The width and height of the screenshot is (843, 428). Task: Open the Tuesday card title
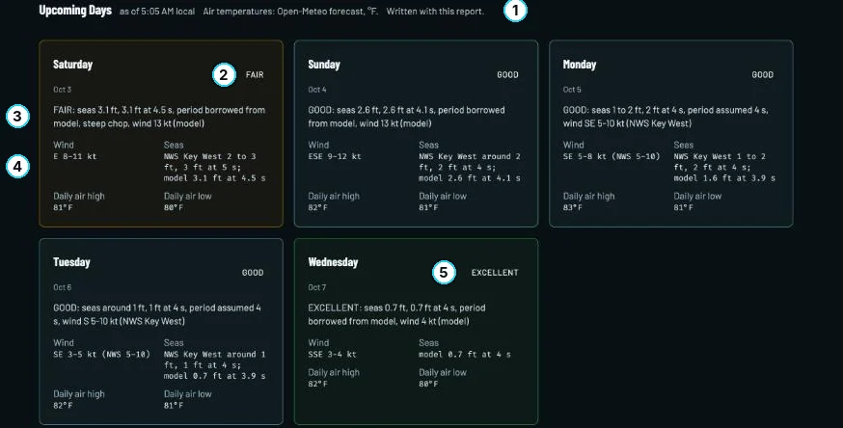point(71,262)
